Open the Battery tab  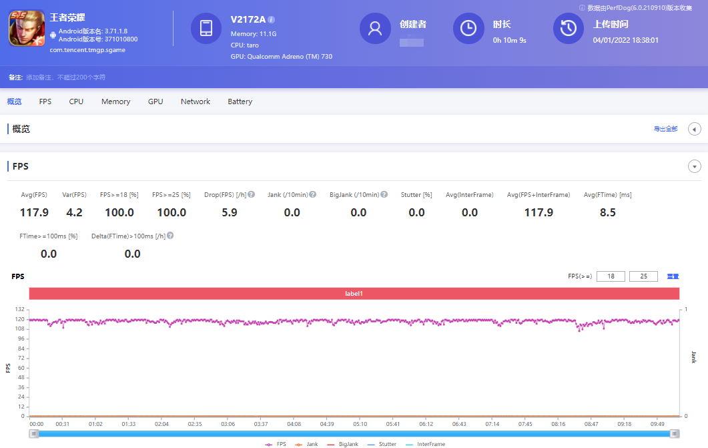[x=240, y=101]
